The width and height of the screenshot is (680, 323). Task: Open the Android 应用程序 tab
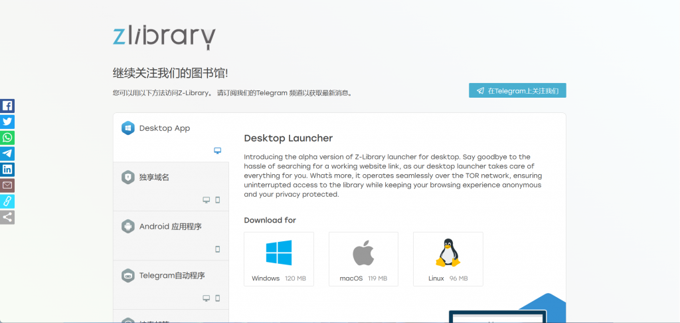171,236
